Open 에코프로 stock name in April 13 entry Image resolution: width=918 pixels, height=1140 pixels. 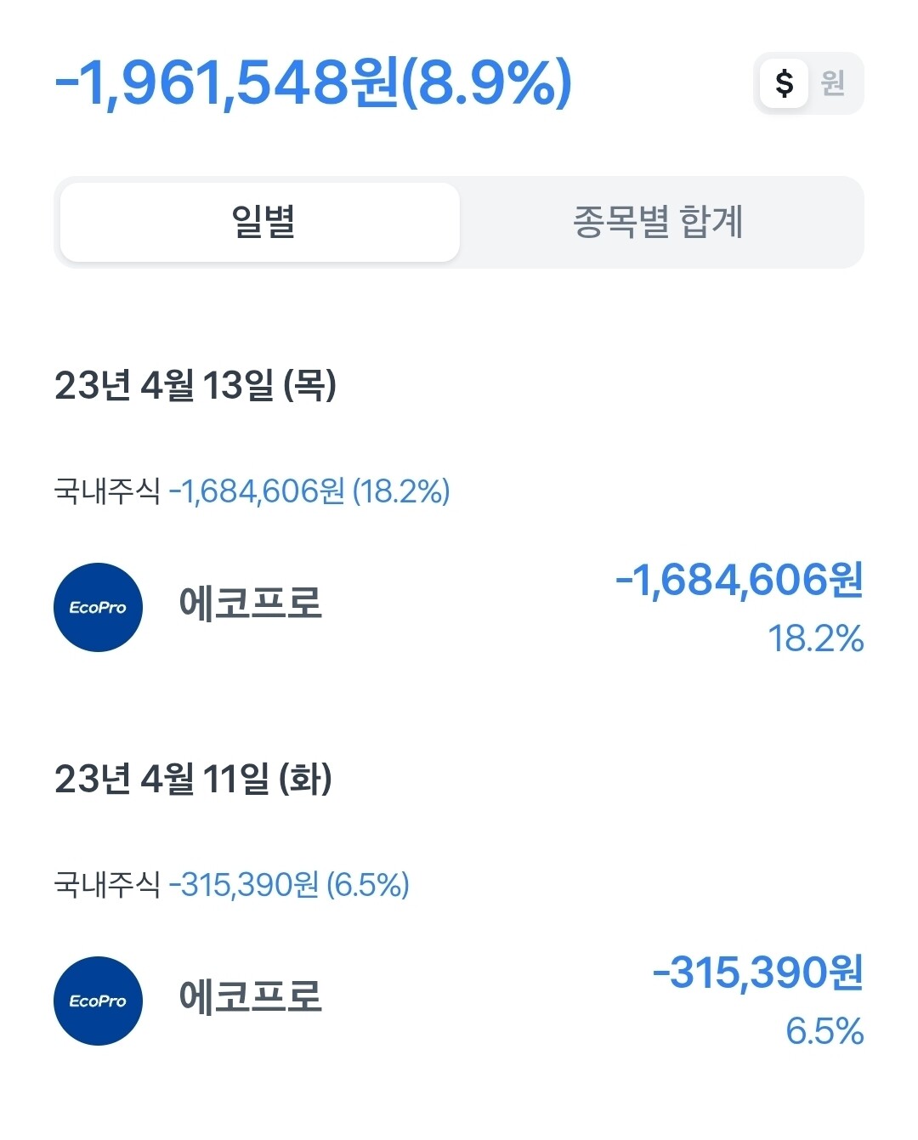pyautogui.click(x=250, y=604)
